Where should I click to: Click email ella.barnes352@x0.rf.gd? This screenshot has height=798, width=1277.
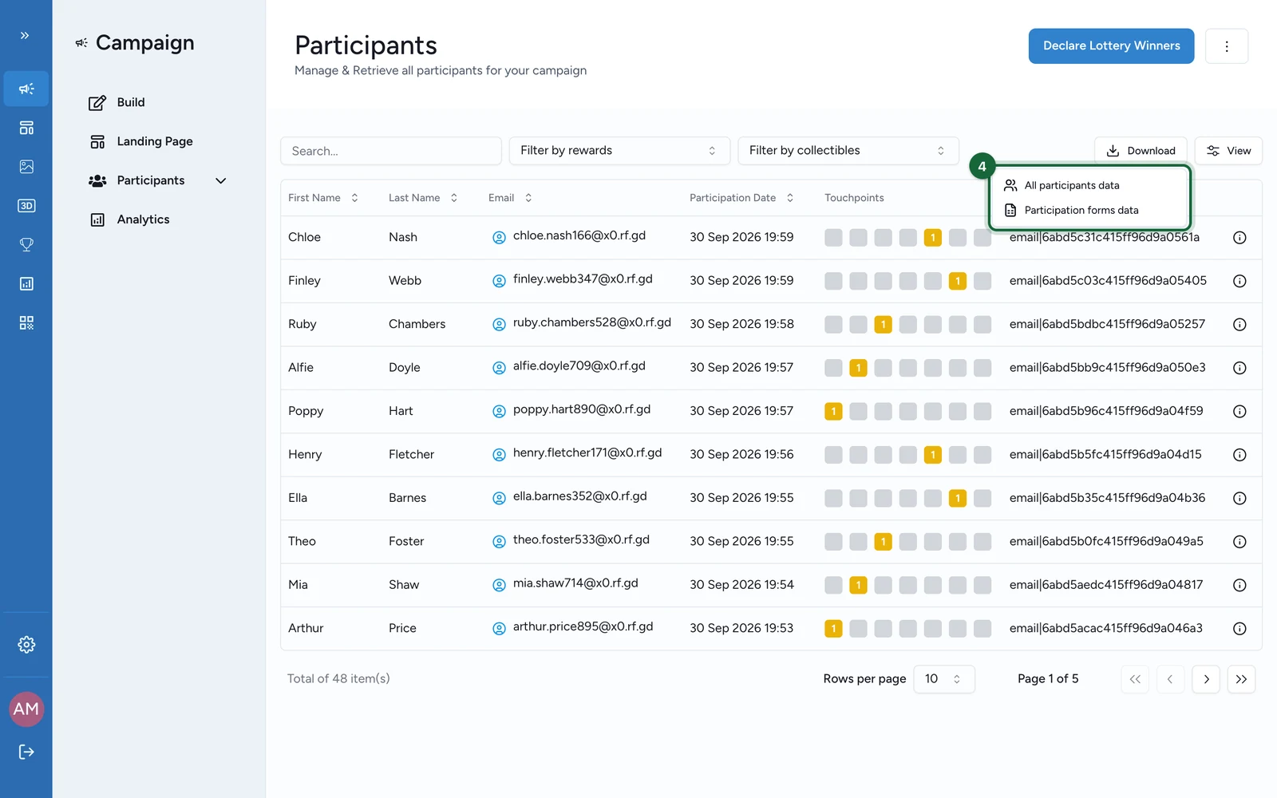click(580, 496)
